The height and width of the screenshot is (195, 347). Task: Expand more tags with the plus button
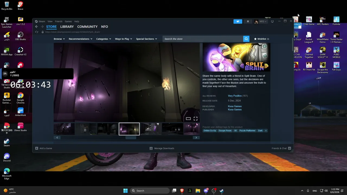[x=266, y=131]
